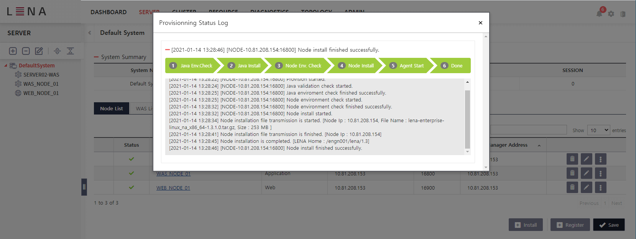Open more options for the first node row
The height and width of the screenshot is (239, 636).
coord(600,159)
